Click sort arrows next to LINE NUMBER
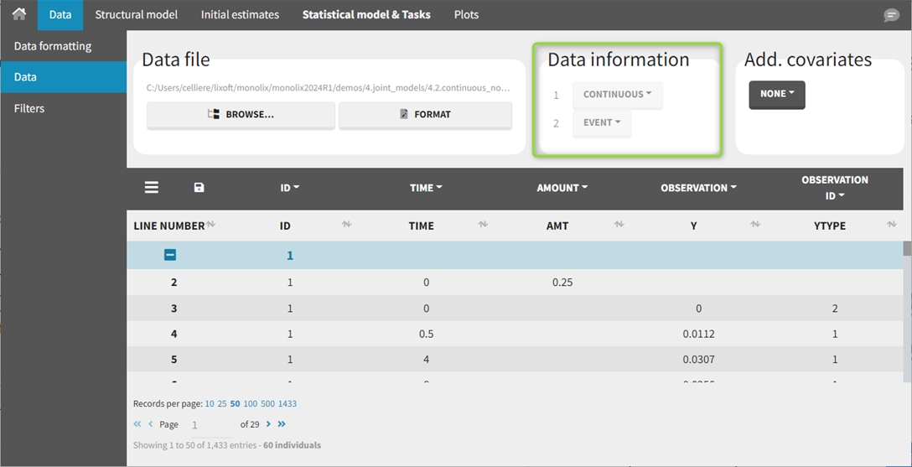This screenshot has height=467, width=912. [211, 225]
